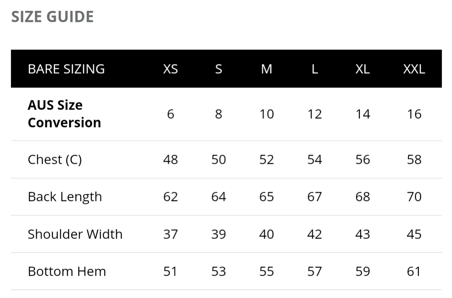
Task: Click AUS size value 6 under XS
Action: pos(170,114)
